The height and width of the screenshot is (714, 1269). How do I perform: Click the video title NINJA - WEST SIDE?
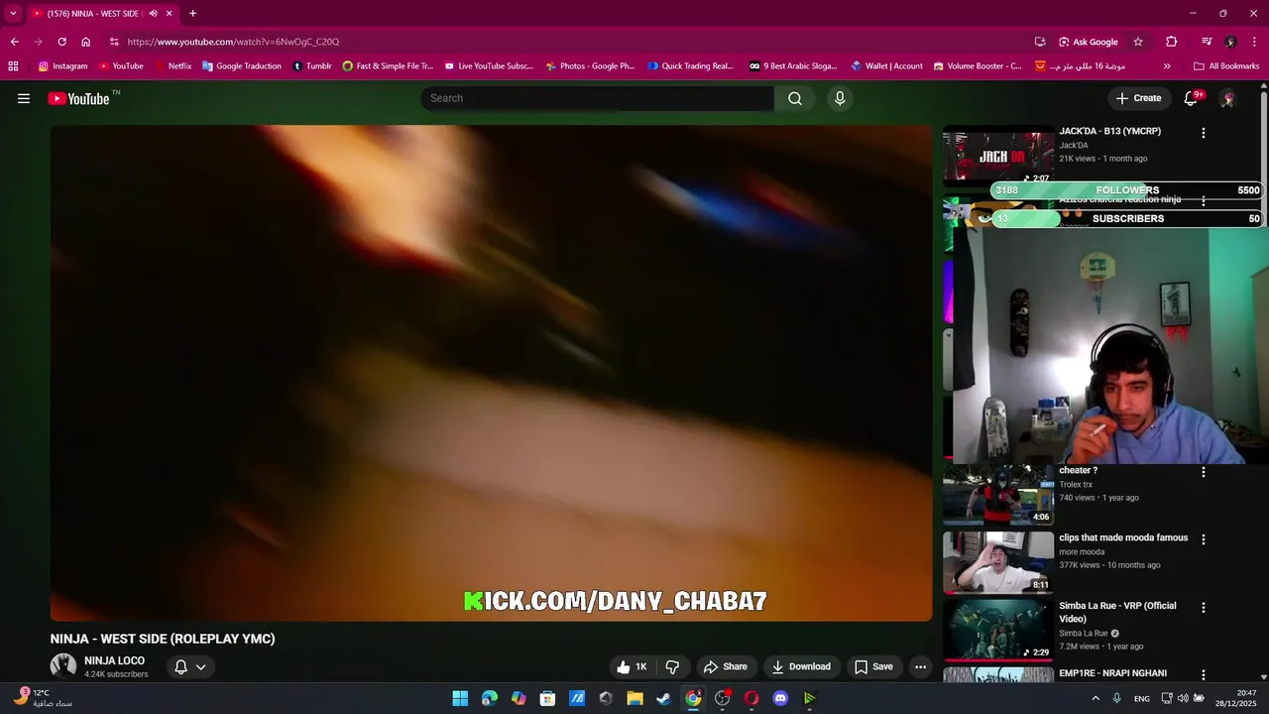pos(163,639)
